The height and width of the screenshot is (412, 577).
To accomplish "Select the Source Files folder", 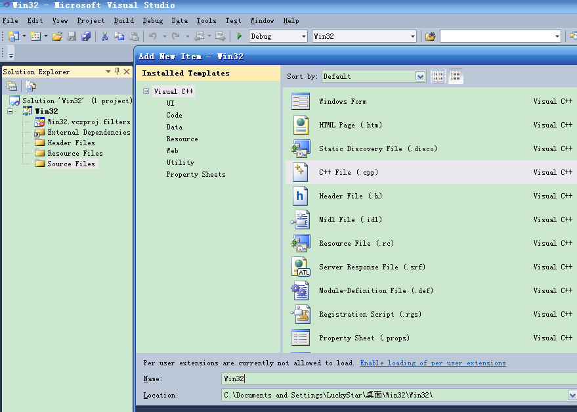I will [71, 164].
